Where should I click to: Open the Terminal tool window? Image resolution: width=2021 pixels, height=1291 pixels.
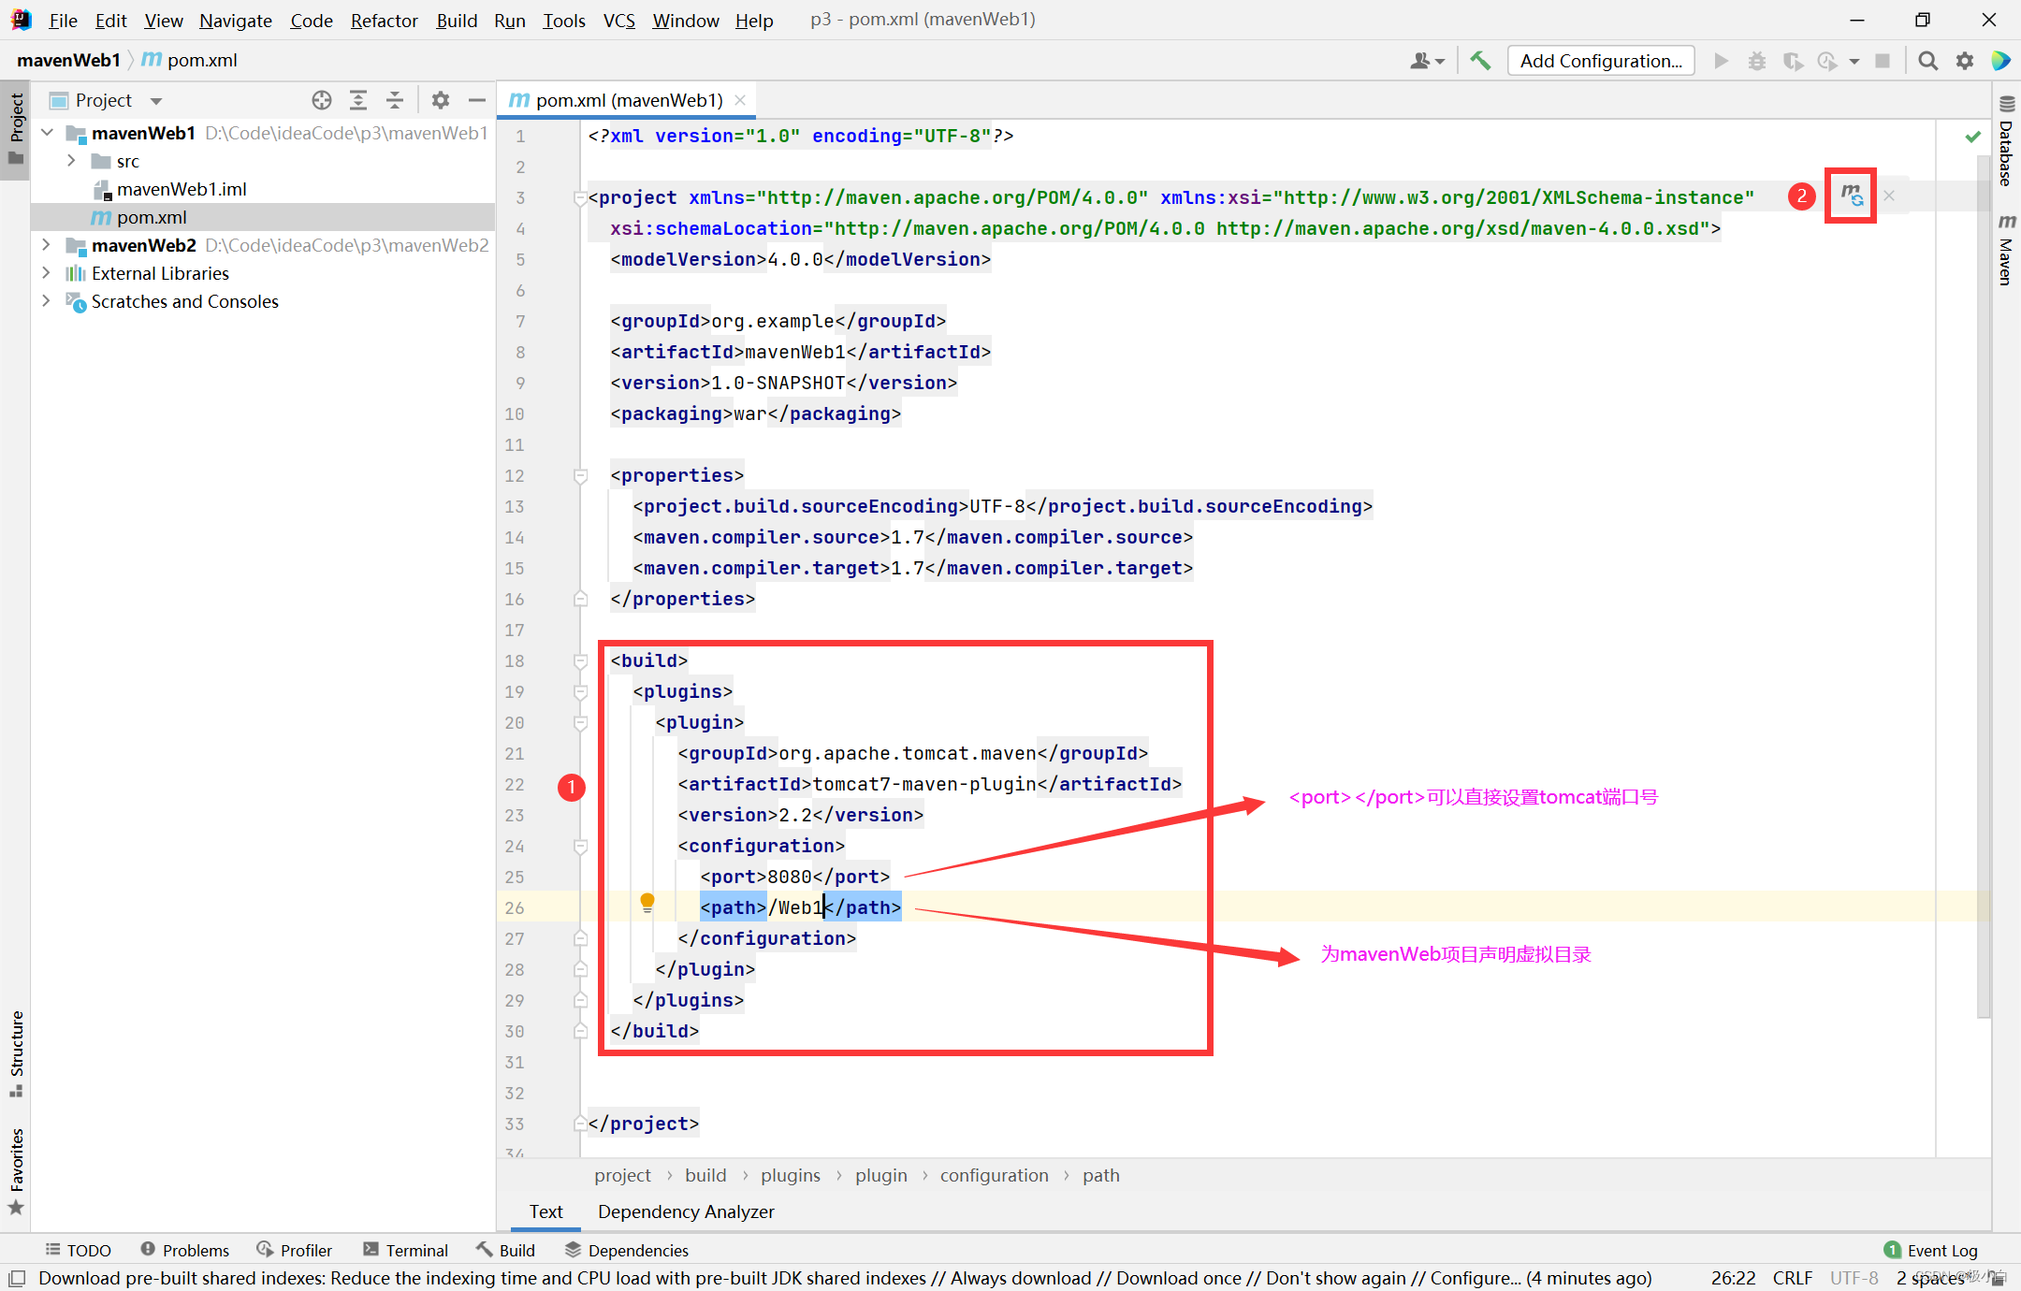click(x=406, y=1250)
